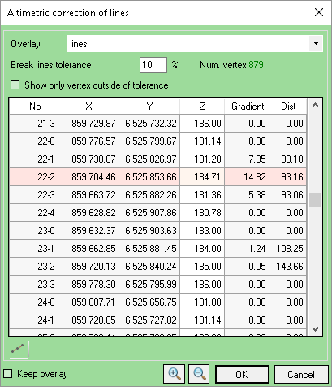Click the Z value 184.71
The image size is (332, 387).
pos(202,177)
